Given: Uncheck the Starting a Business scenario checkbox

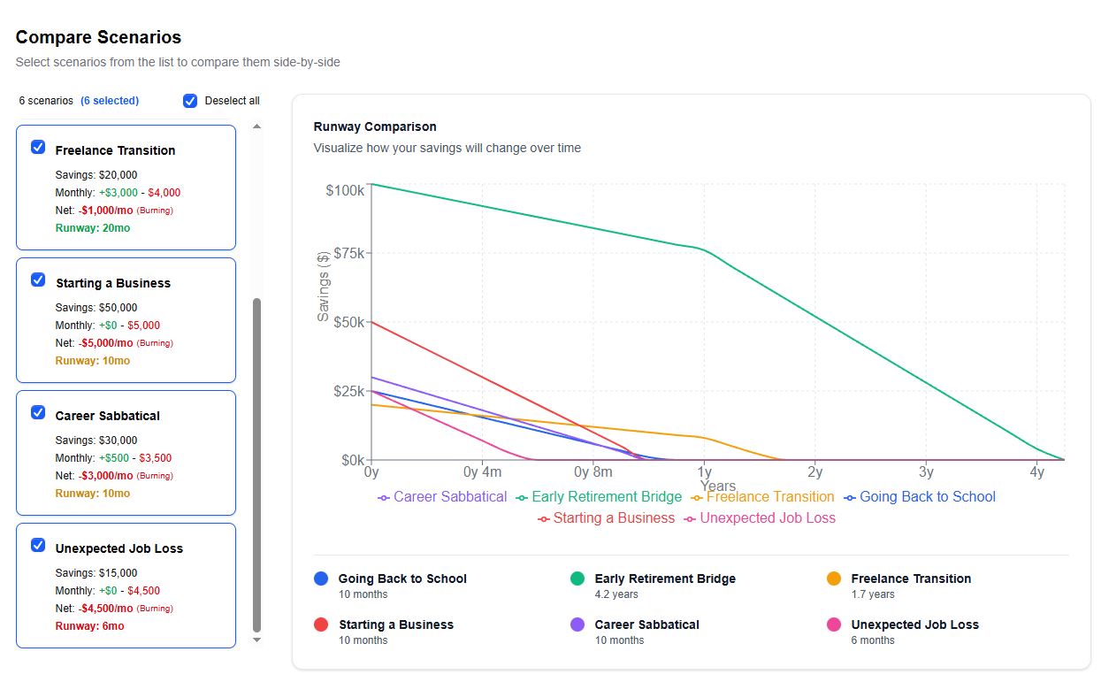Looking at the screenshot, I should click(x=38, y=280).
